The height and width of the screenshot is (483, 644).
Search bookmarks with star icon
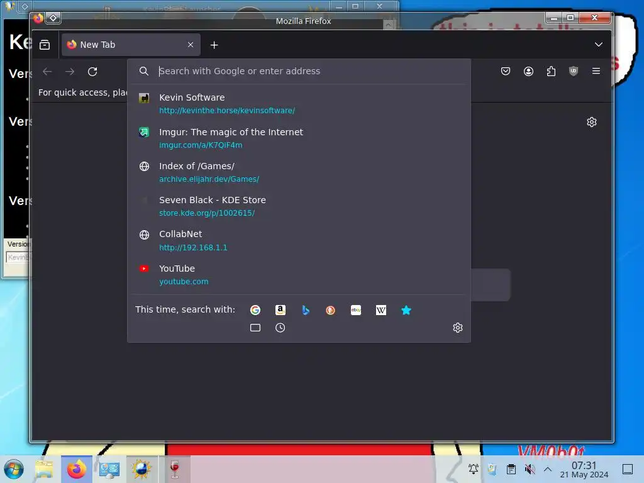coord(406,310)
